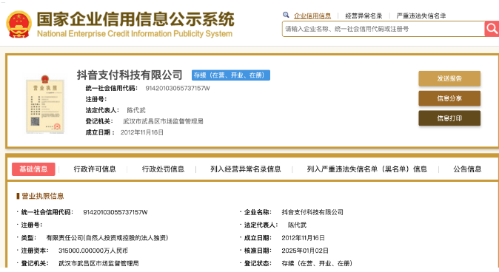Open the 公告信息 tab
499x272 pixels.
click(467, 169)
